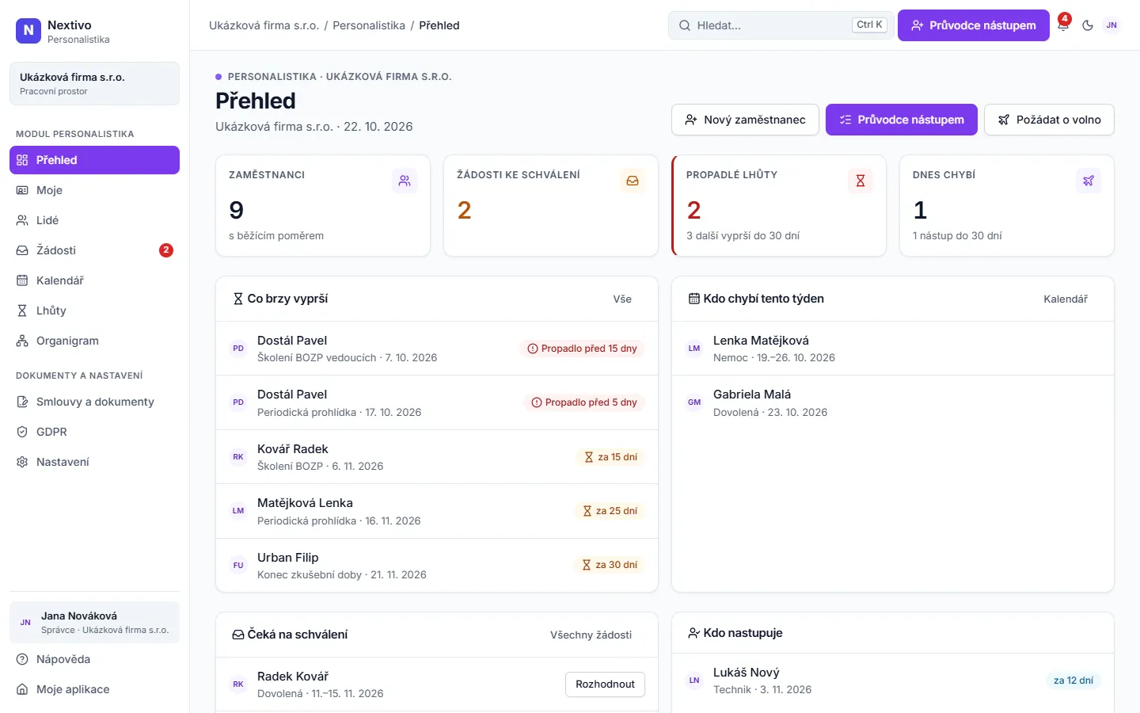Toggle dark mode moon icon
This screenshot has height=713, width=1140.
[1088, 25]
